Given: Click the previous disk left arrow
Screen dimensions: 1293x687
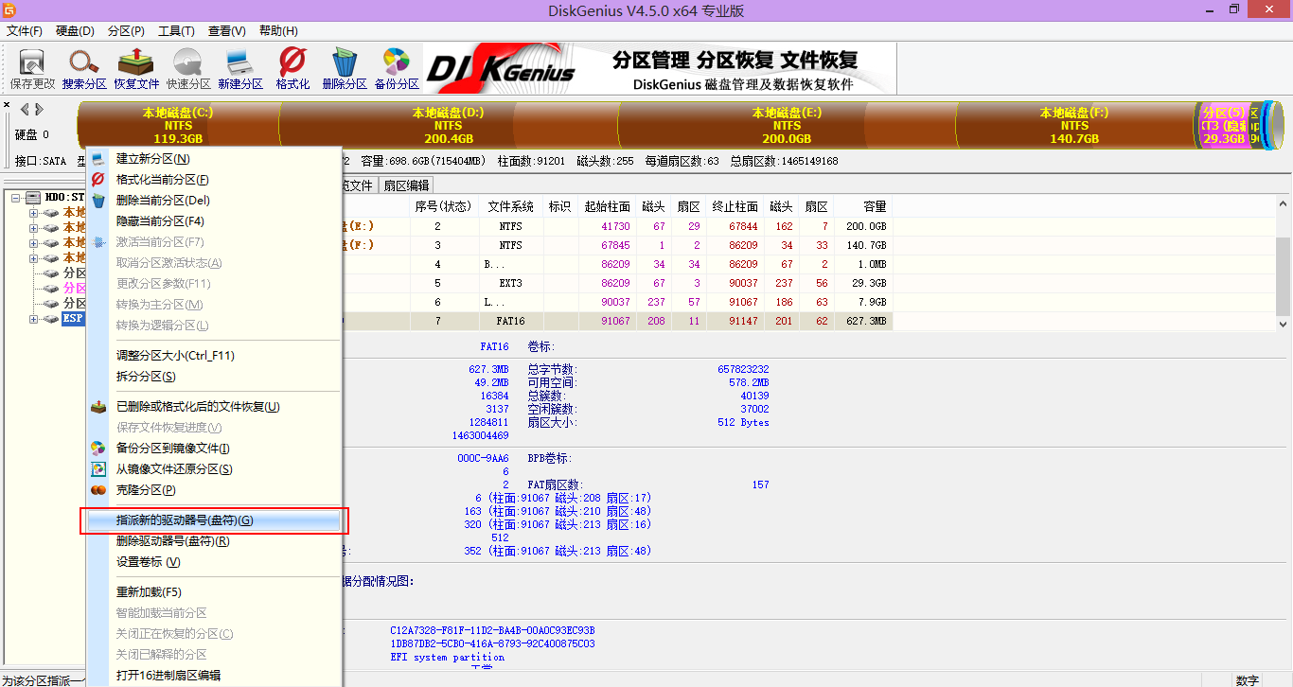Looking at the screenshot, I should click(x=25, y=109).
